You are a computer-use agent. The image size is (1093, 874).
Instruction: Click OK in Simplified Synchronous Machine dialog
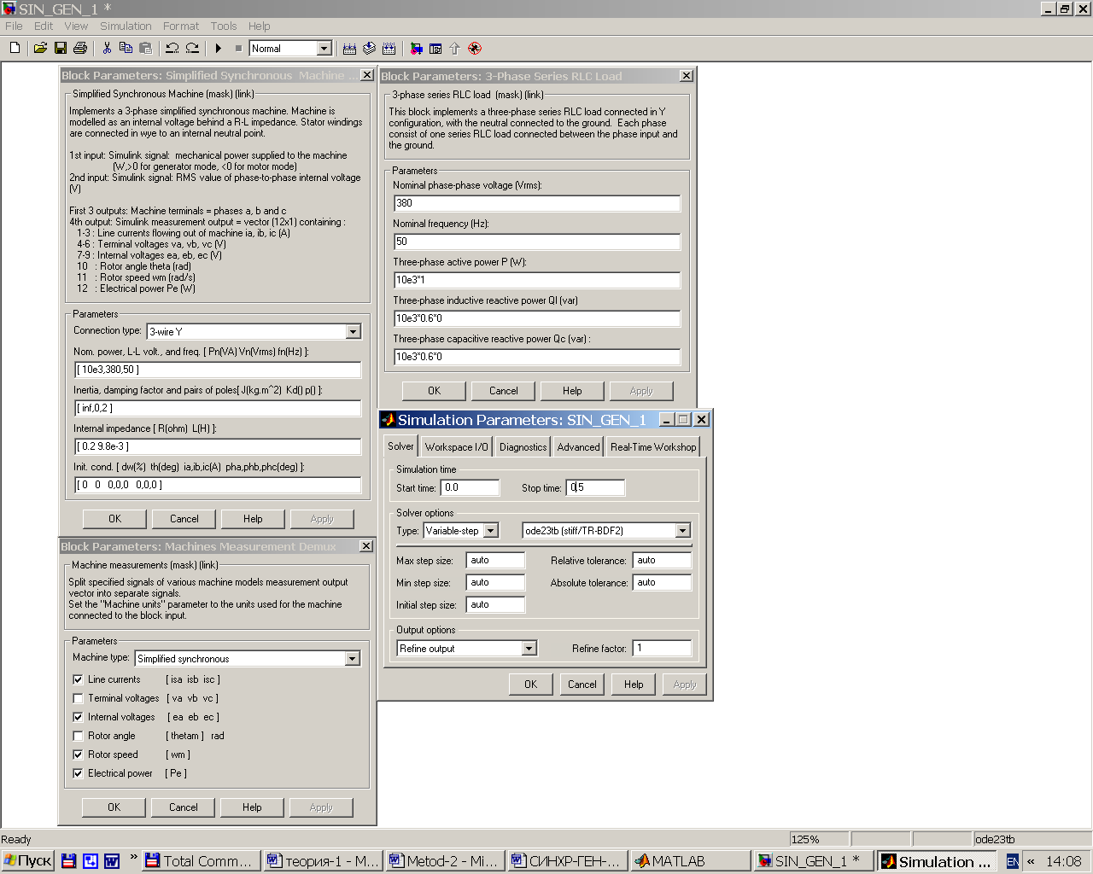(x=114, y=519)
